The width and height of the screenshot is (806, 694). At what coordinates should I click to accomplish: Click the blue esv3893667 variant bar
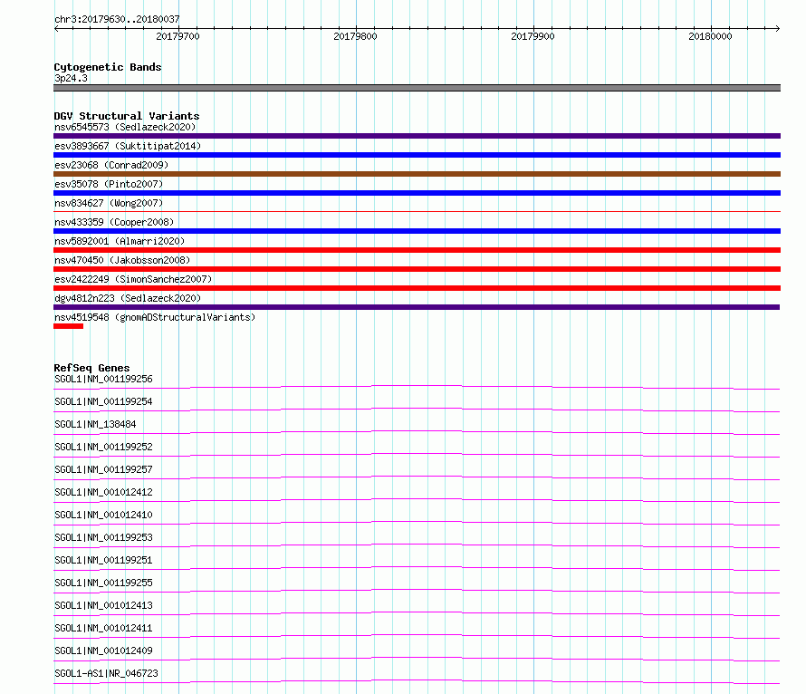click(417, 155)
